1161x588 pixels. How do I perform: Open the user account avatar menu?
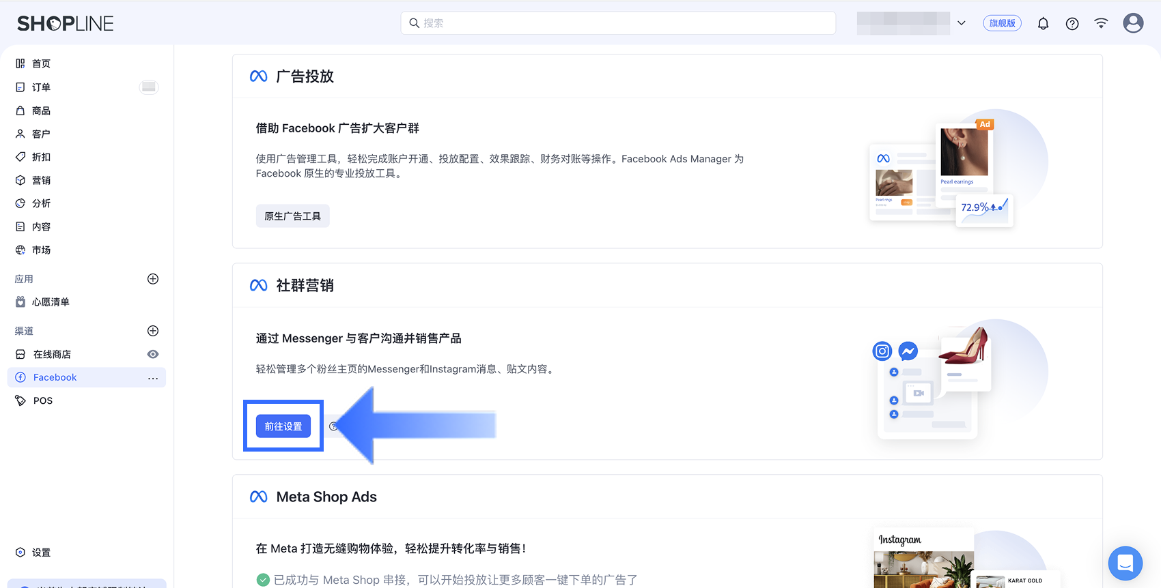(1133, 23)
